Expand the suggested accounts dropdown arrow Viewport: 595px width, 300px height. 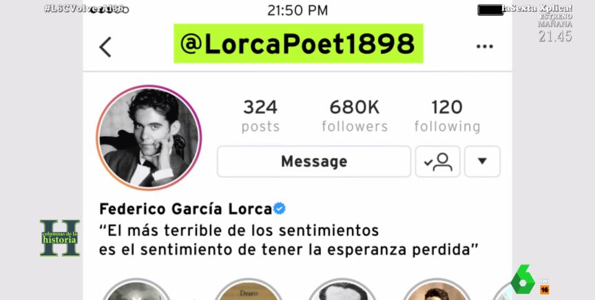(x=482, y=162)
